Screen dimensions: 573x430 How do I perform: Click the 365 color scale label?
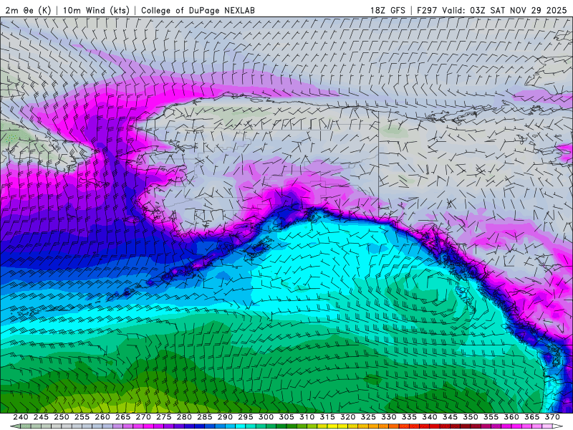[x=532, y=417]
